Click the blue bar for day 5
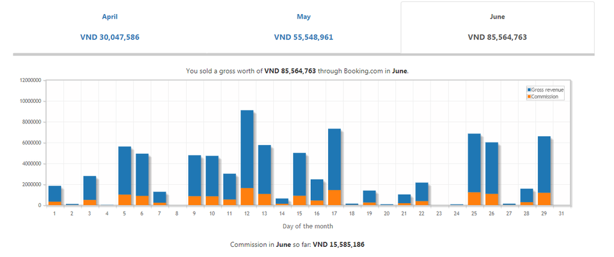614x257 pixels. pyautogui.click(x=125, y=171)
